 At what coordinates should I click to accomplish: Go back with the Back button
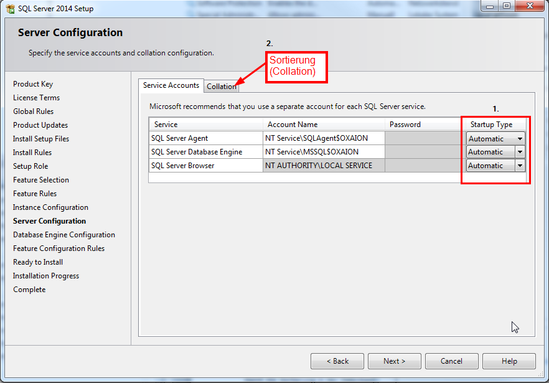[338, 361]
